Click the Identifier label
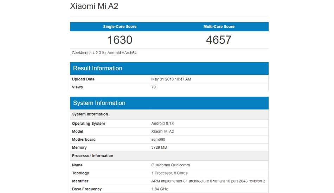 [x=80, y=181]
